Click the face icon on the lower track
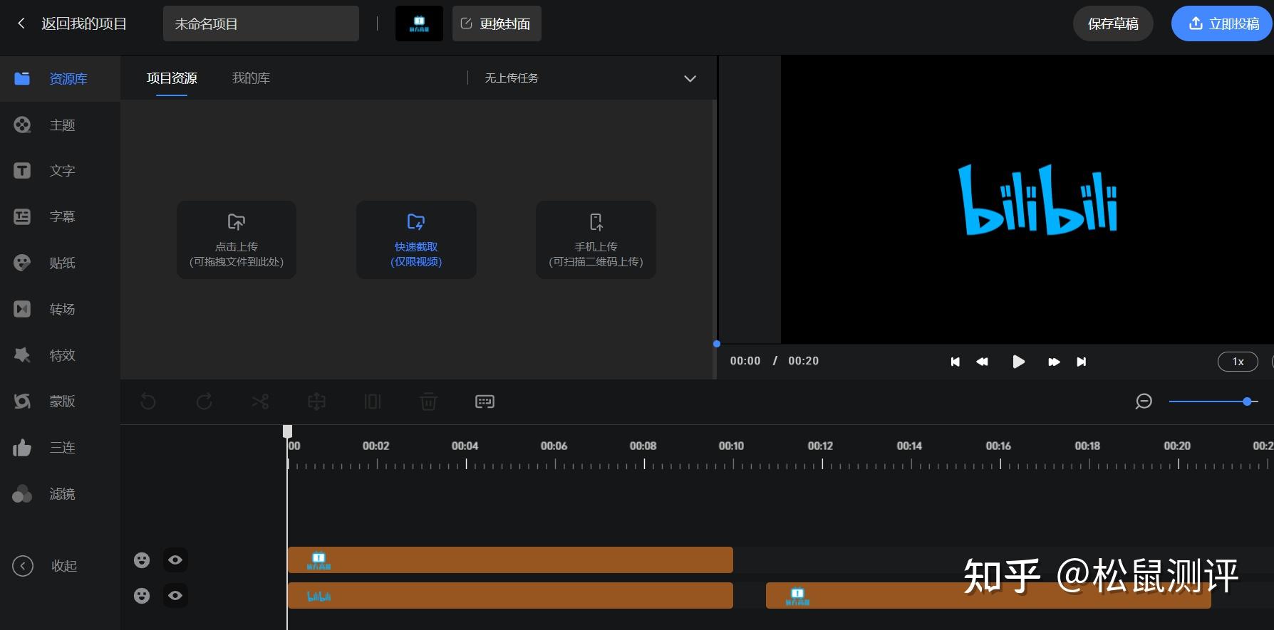 [x=142, y=596]
